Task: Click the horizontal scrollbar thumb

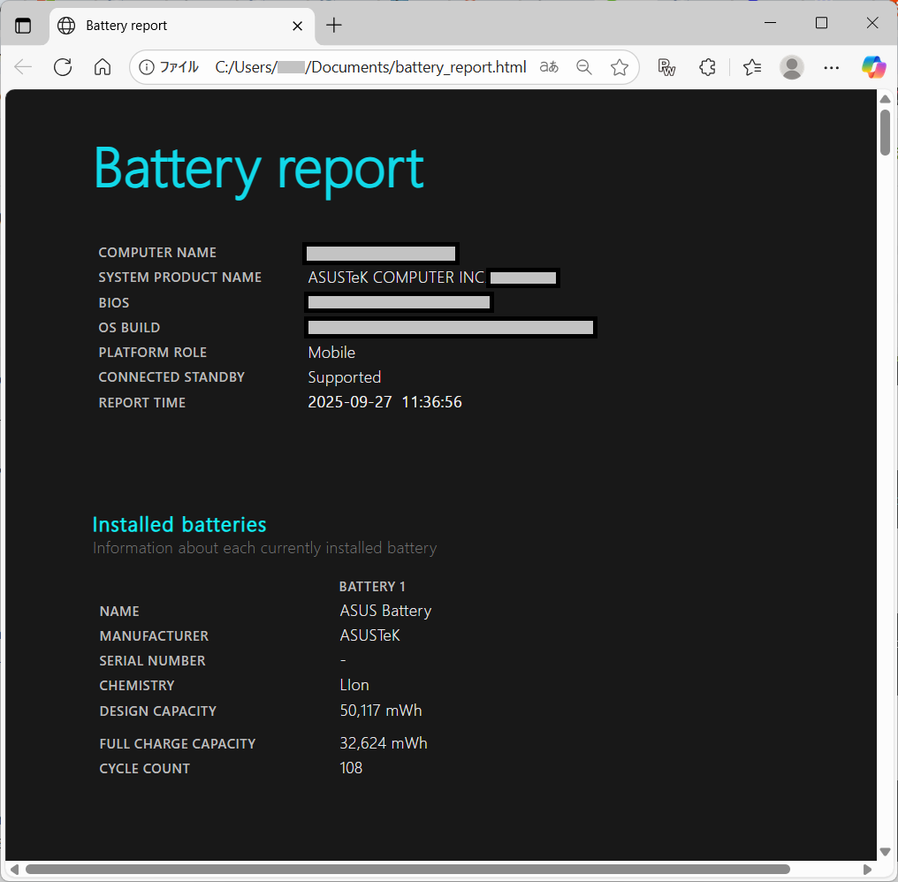Action: click(407, 869)
